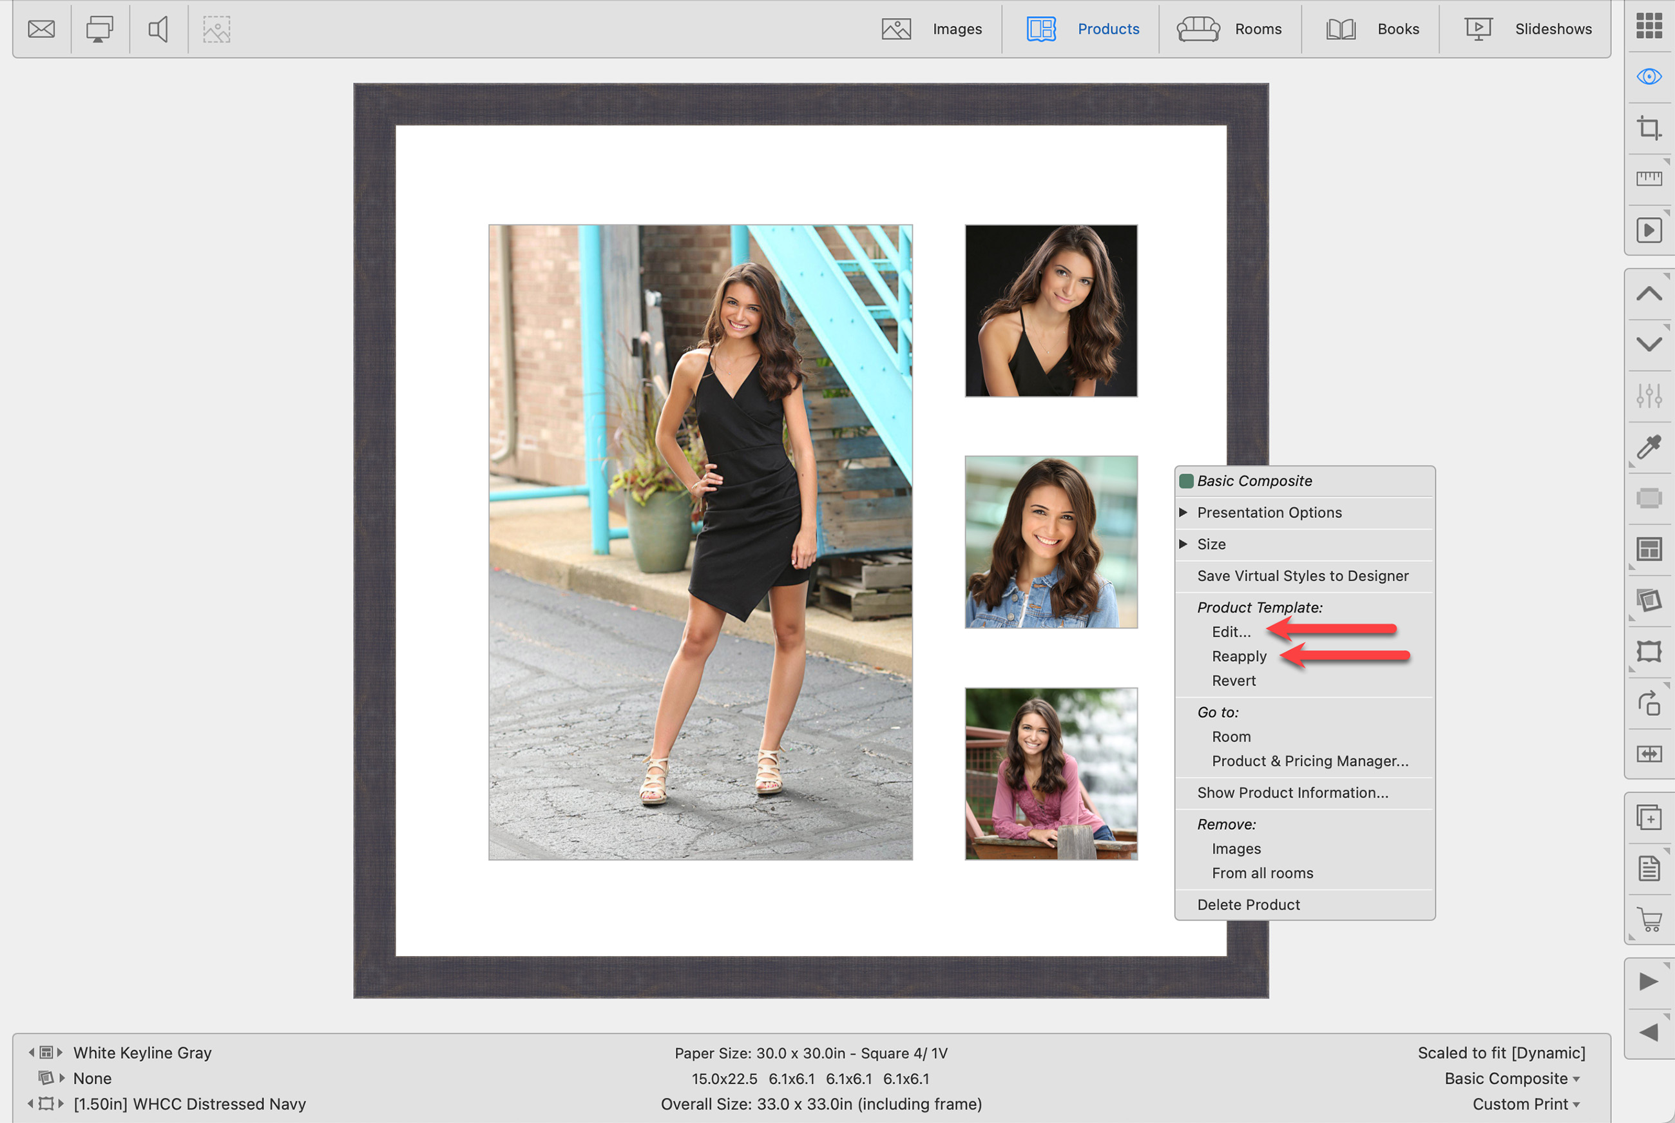Click the grid thumbnails view icon
This screenshot has height=1123, width=1675.
point(1649,26)
